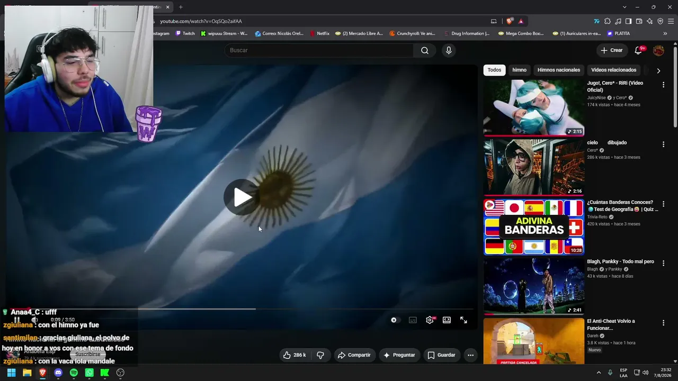Open options menu for Blagh, Pankky video
The image size is (678, 381).
click(663, 263)
